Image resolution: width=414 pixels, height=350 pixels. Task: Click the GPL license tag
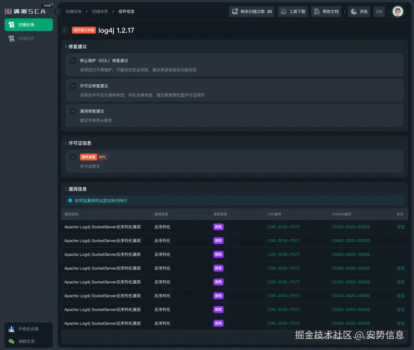(x=102, y=157)
